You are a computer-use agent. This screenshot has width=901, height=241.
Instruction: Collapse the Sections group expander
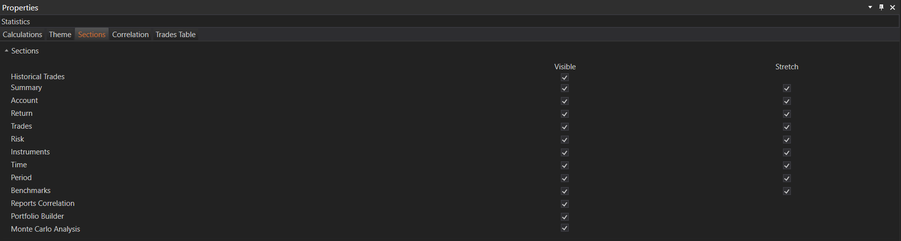6,51
